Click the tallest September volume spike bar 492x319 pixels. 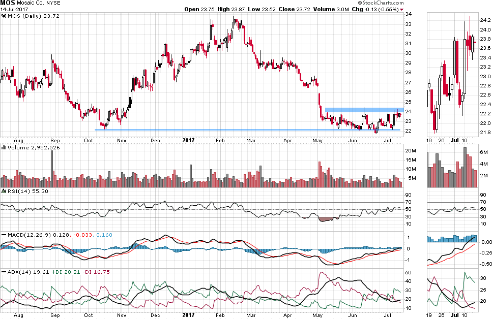pos(52,169)
